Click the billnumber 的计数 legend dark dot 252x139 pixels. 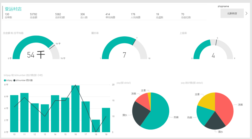click(x=14, y=80)
